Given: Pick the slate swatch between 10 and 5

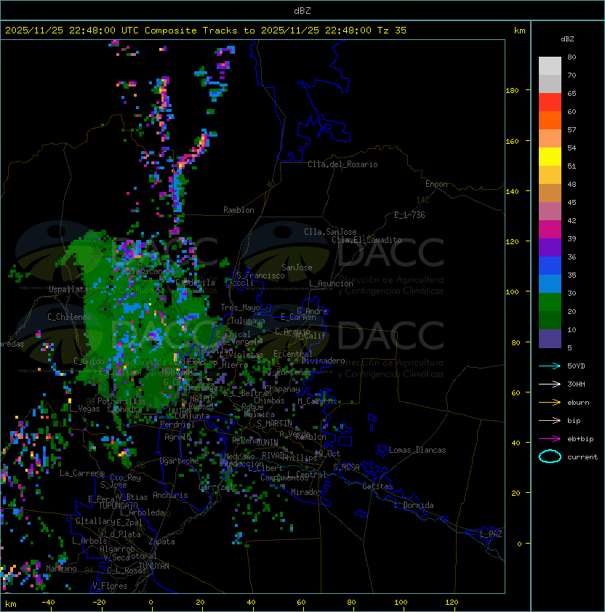Looking at the screenshot, I should pos(550,339).
